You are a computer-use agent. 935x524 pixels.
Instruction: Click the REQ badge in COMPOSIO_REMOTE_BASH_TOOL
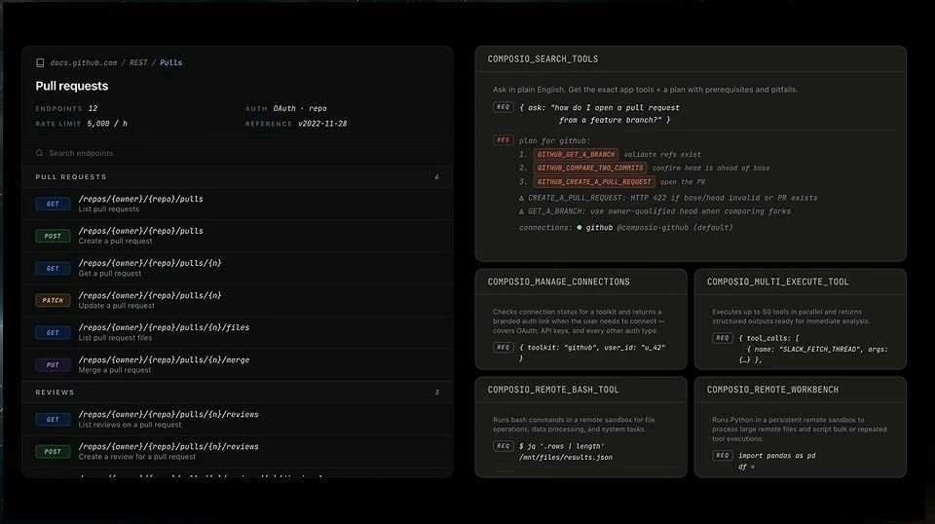pyautogui.click(x=504, y=446)
